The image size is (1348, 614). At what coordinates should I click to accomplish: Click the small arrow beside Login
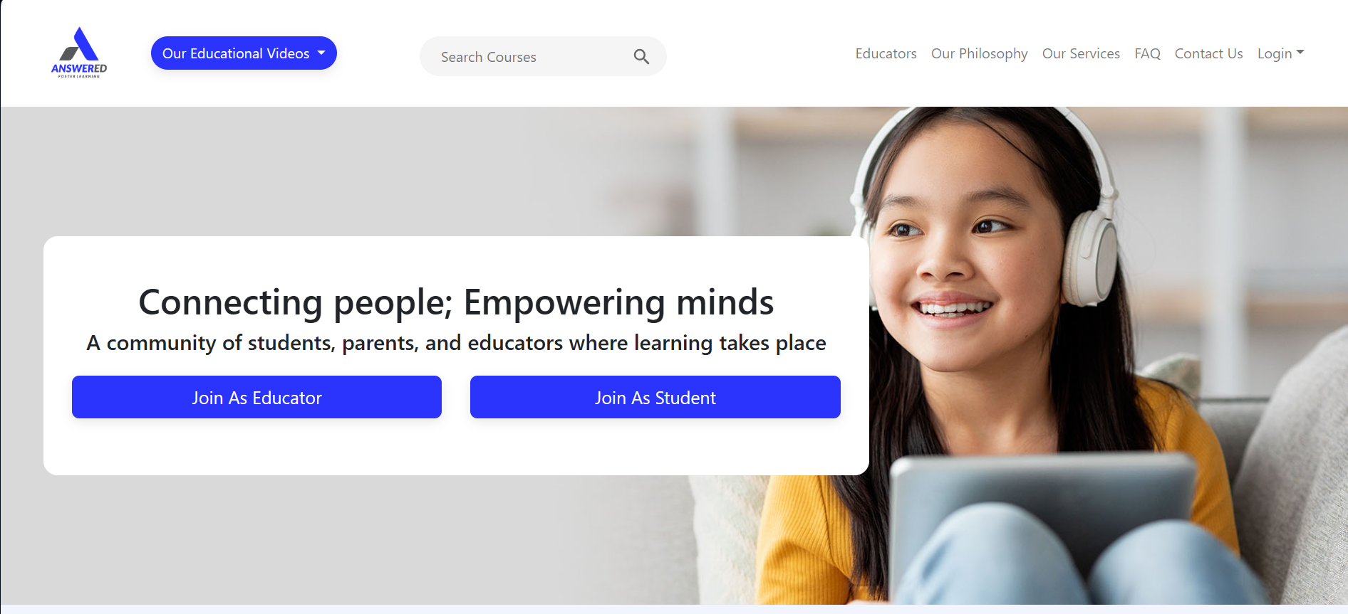[x=1300, y=53]
